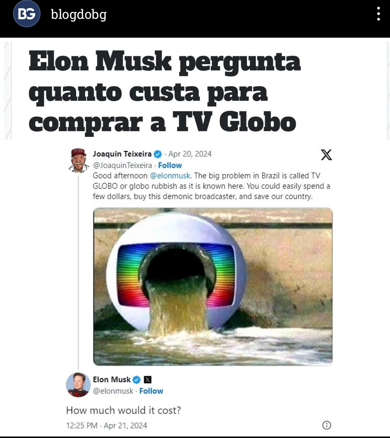Screen dimensions: 390x438
Task: Open the 12:25 PM Apr 21, 2024 timestamp
Action: pos(106,425)
